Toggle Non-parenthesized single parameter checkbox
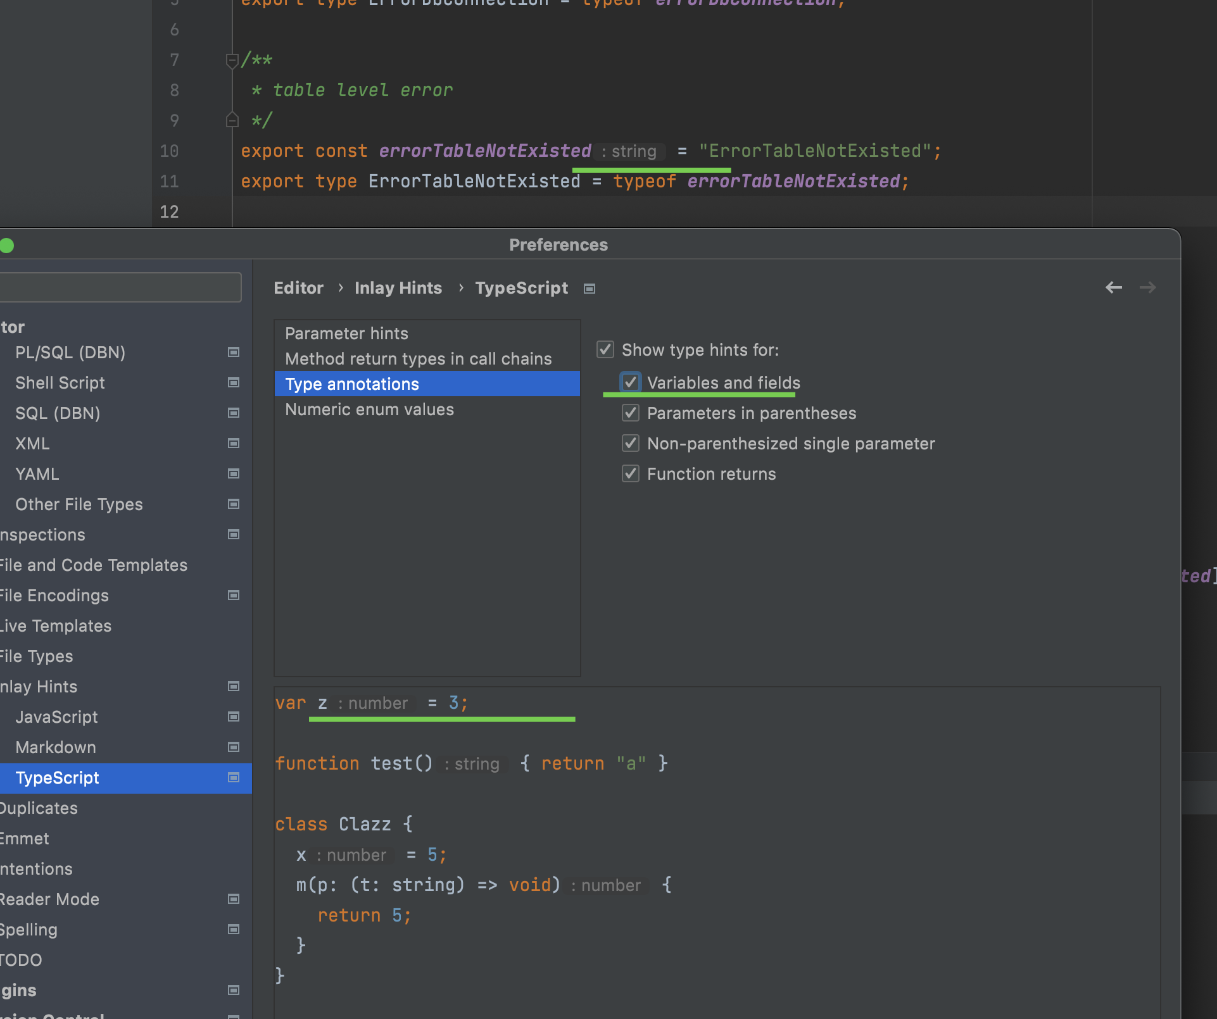Viewport: 1217px width, 1019px height. pyautogui.click(x=631, y=443)
